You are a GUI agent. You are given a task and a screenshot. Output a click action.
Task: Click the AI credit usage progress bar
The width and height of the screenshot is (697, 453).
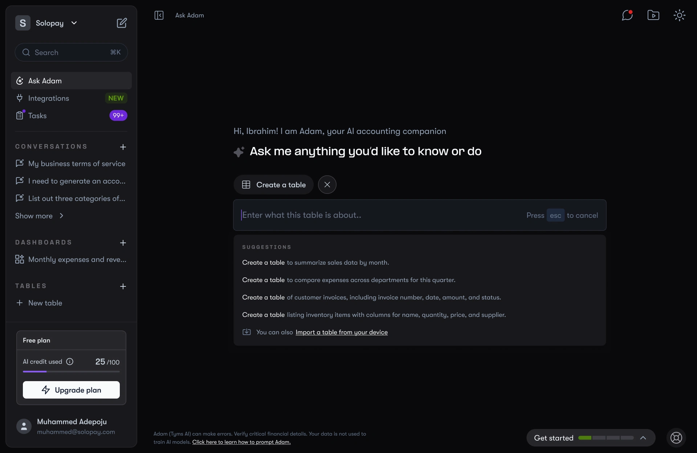coord(71,371)
